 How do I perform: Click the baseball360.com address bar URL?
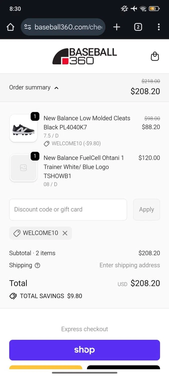68,27
